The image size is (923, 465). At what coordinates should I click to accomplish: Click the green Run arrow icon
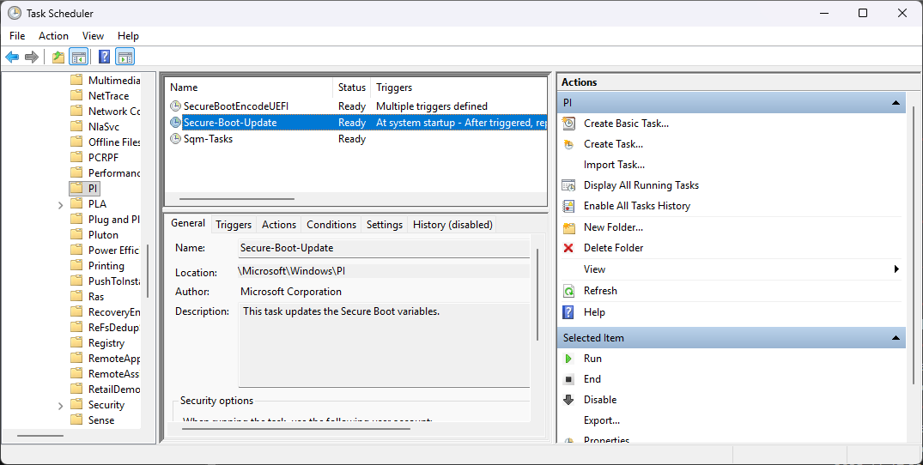click(x=568, y=359)
